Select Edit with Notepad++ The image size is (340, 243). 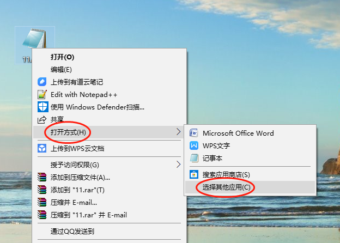(110, 94)
